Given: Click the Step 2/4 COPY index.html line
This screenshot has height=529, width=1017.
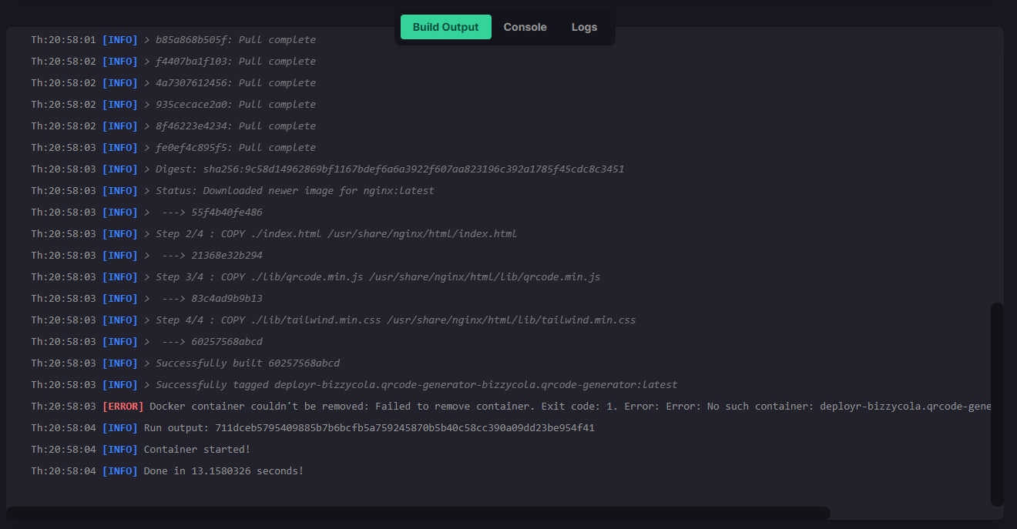Looking at the screenshot, I should pyautogui.click(x=336, y=233).
